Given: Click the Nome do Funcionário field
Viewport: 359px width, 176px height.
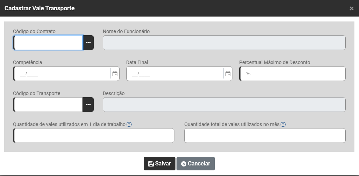Looking at the screenshot, I should coord(224,43).
